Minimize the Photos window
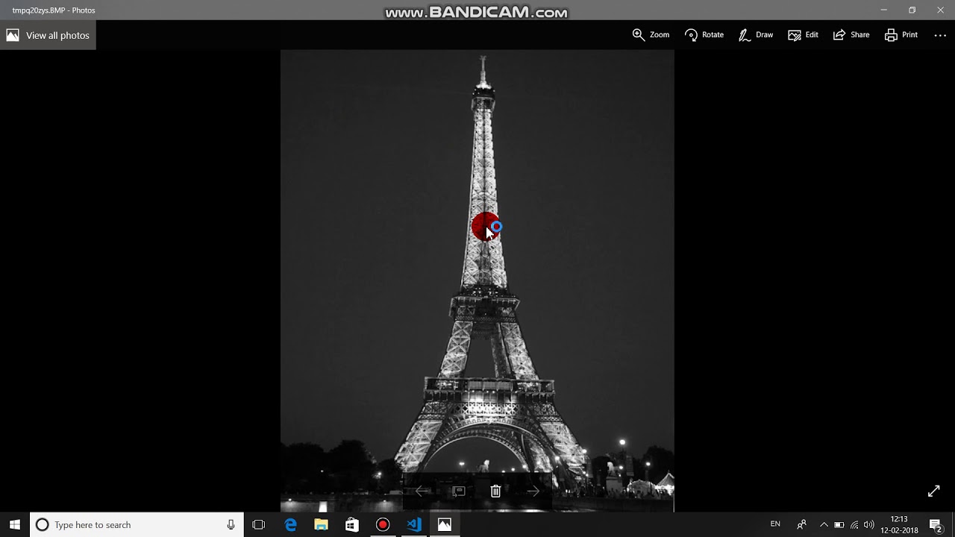Viewport: 955px width, 537px height. (x=883, y=10)
